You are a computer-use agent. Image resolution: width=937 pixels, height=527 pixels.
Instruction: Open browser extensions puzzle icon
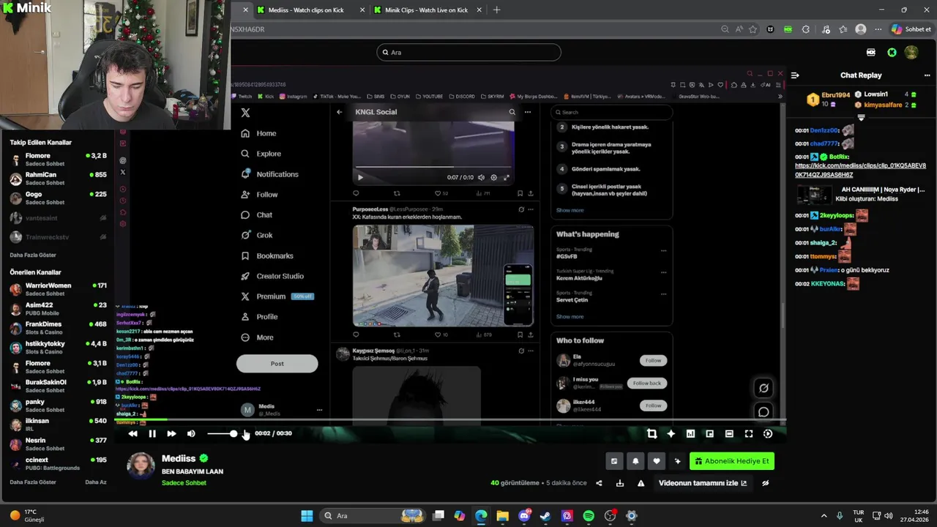click(x=806, y=29)
